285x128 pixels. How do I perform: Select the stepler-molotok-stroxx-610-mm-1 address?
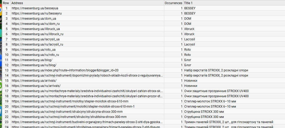[x=73, y=106]
